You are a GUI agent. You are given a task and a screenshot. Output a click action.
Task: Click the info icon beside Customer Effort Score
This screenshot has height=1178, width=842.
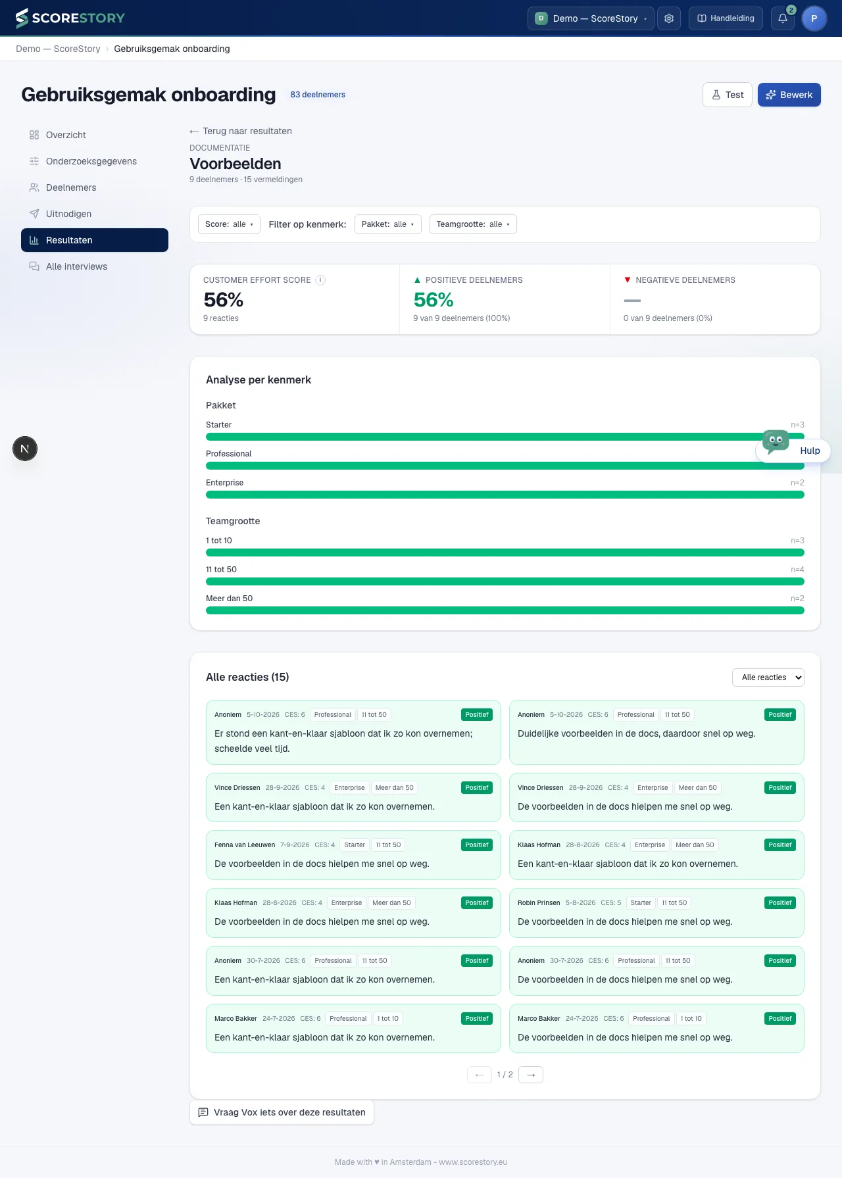(320, 280)
